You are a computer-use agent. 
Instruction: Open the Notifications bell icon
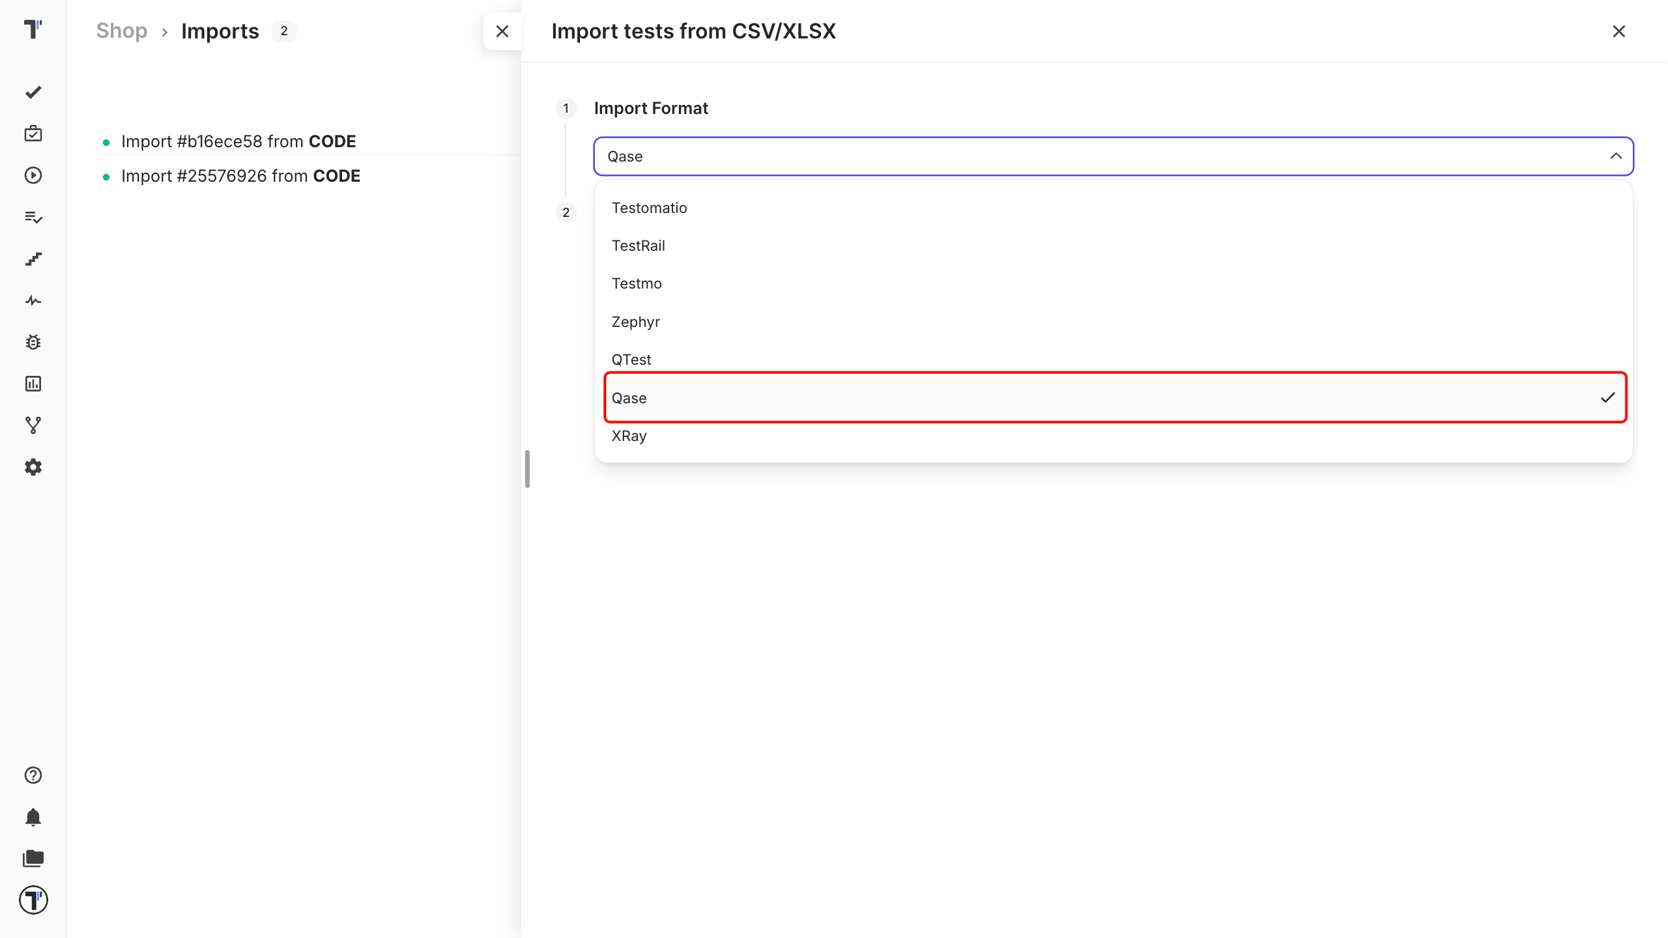(33, 817)
